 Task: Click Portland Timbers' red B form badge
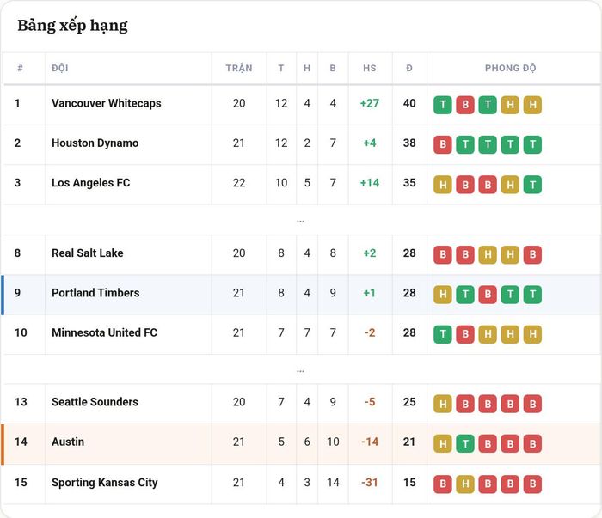click(x=488, y=295)
